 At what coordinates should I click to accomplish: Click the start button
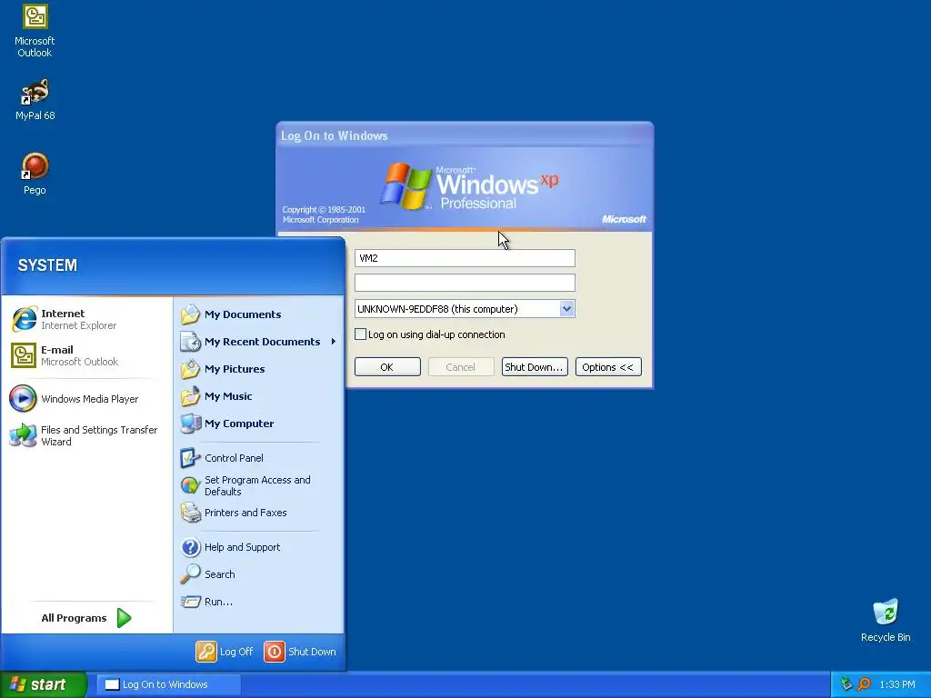(x=44, y=684)
